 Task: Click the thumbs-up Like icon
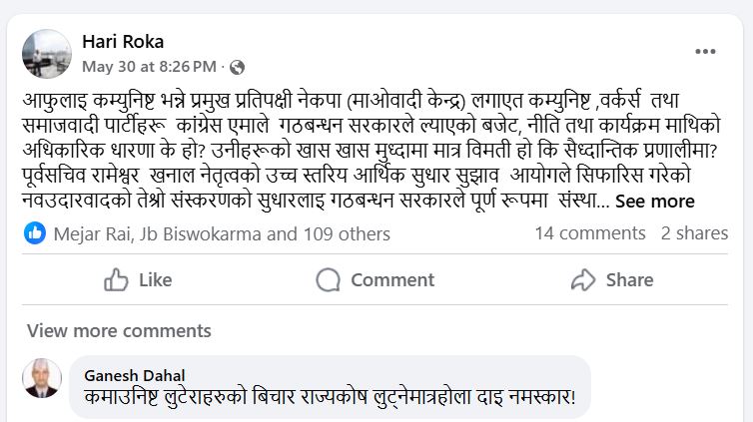(x=116, y=280)
